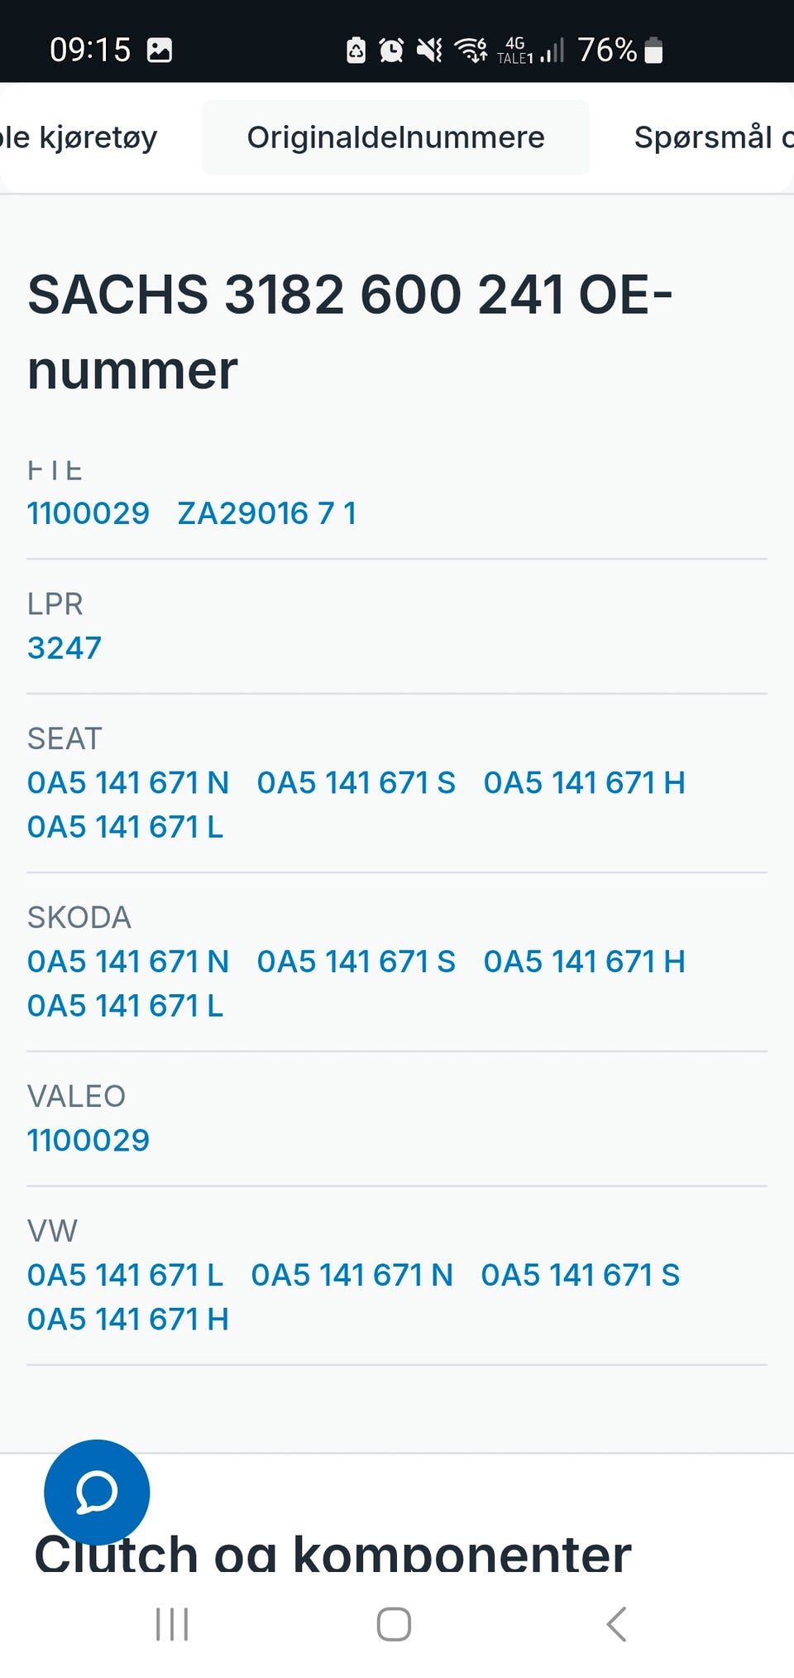794x1678 pixels.
Task: Tap the Clutch og komponenter heading
Action: (x=332, y=1552)
